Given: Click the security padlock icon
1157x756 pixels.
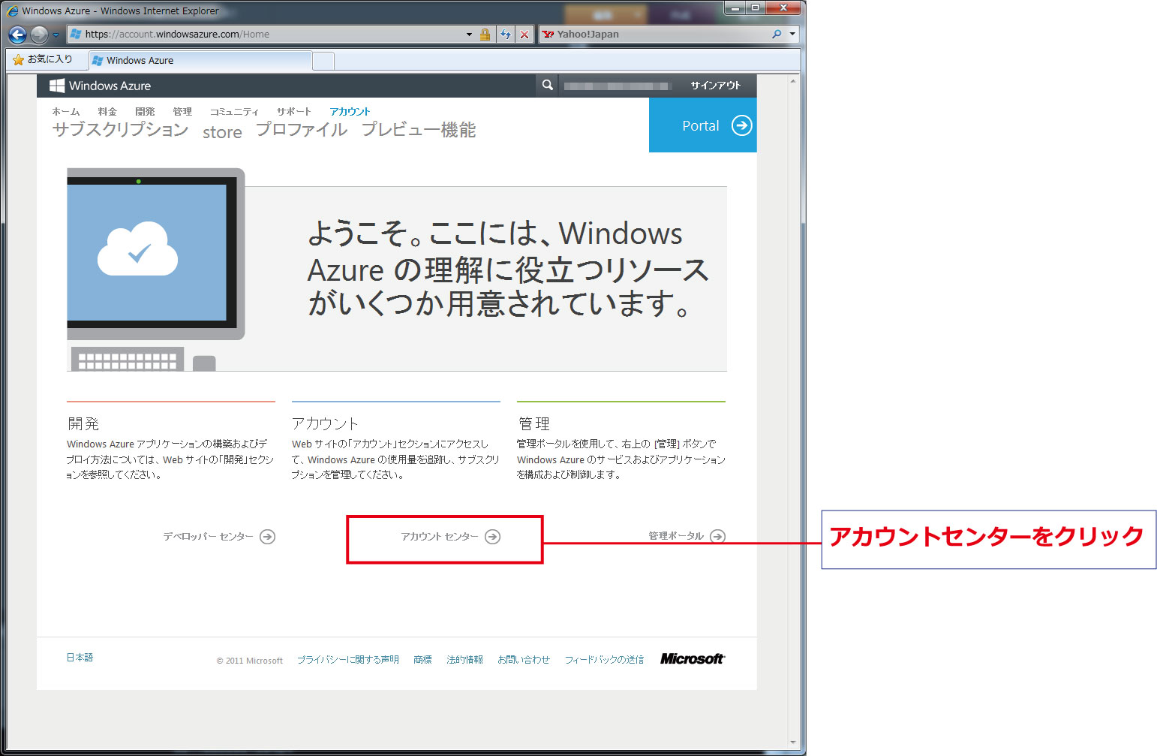Looking at the screenshot, I should click(x=485, y=35).
